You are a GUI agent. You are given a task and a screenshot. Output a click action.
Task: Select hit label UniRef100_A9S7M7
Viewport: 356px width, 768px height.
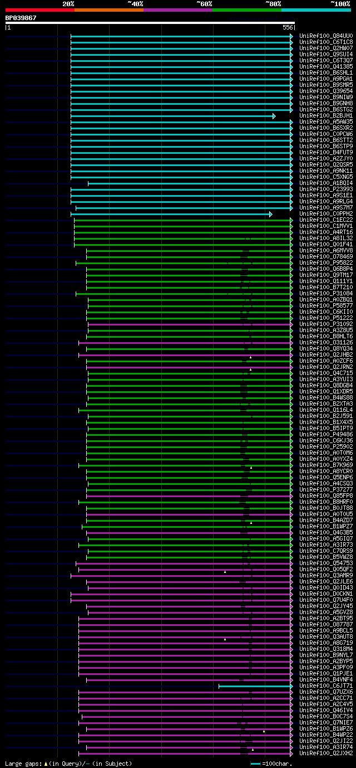[x=326, y=207]
